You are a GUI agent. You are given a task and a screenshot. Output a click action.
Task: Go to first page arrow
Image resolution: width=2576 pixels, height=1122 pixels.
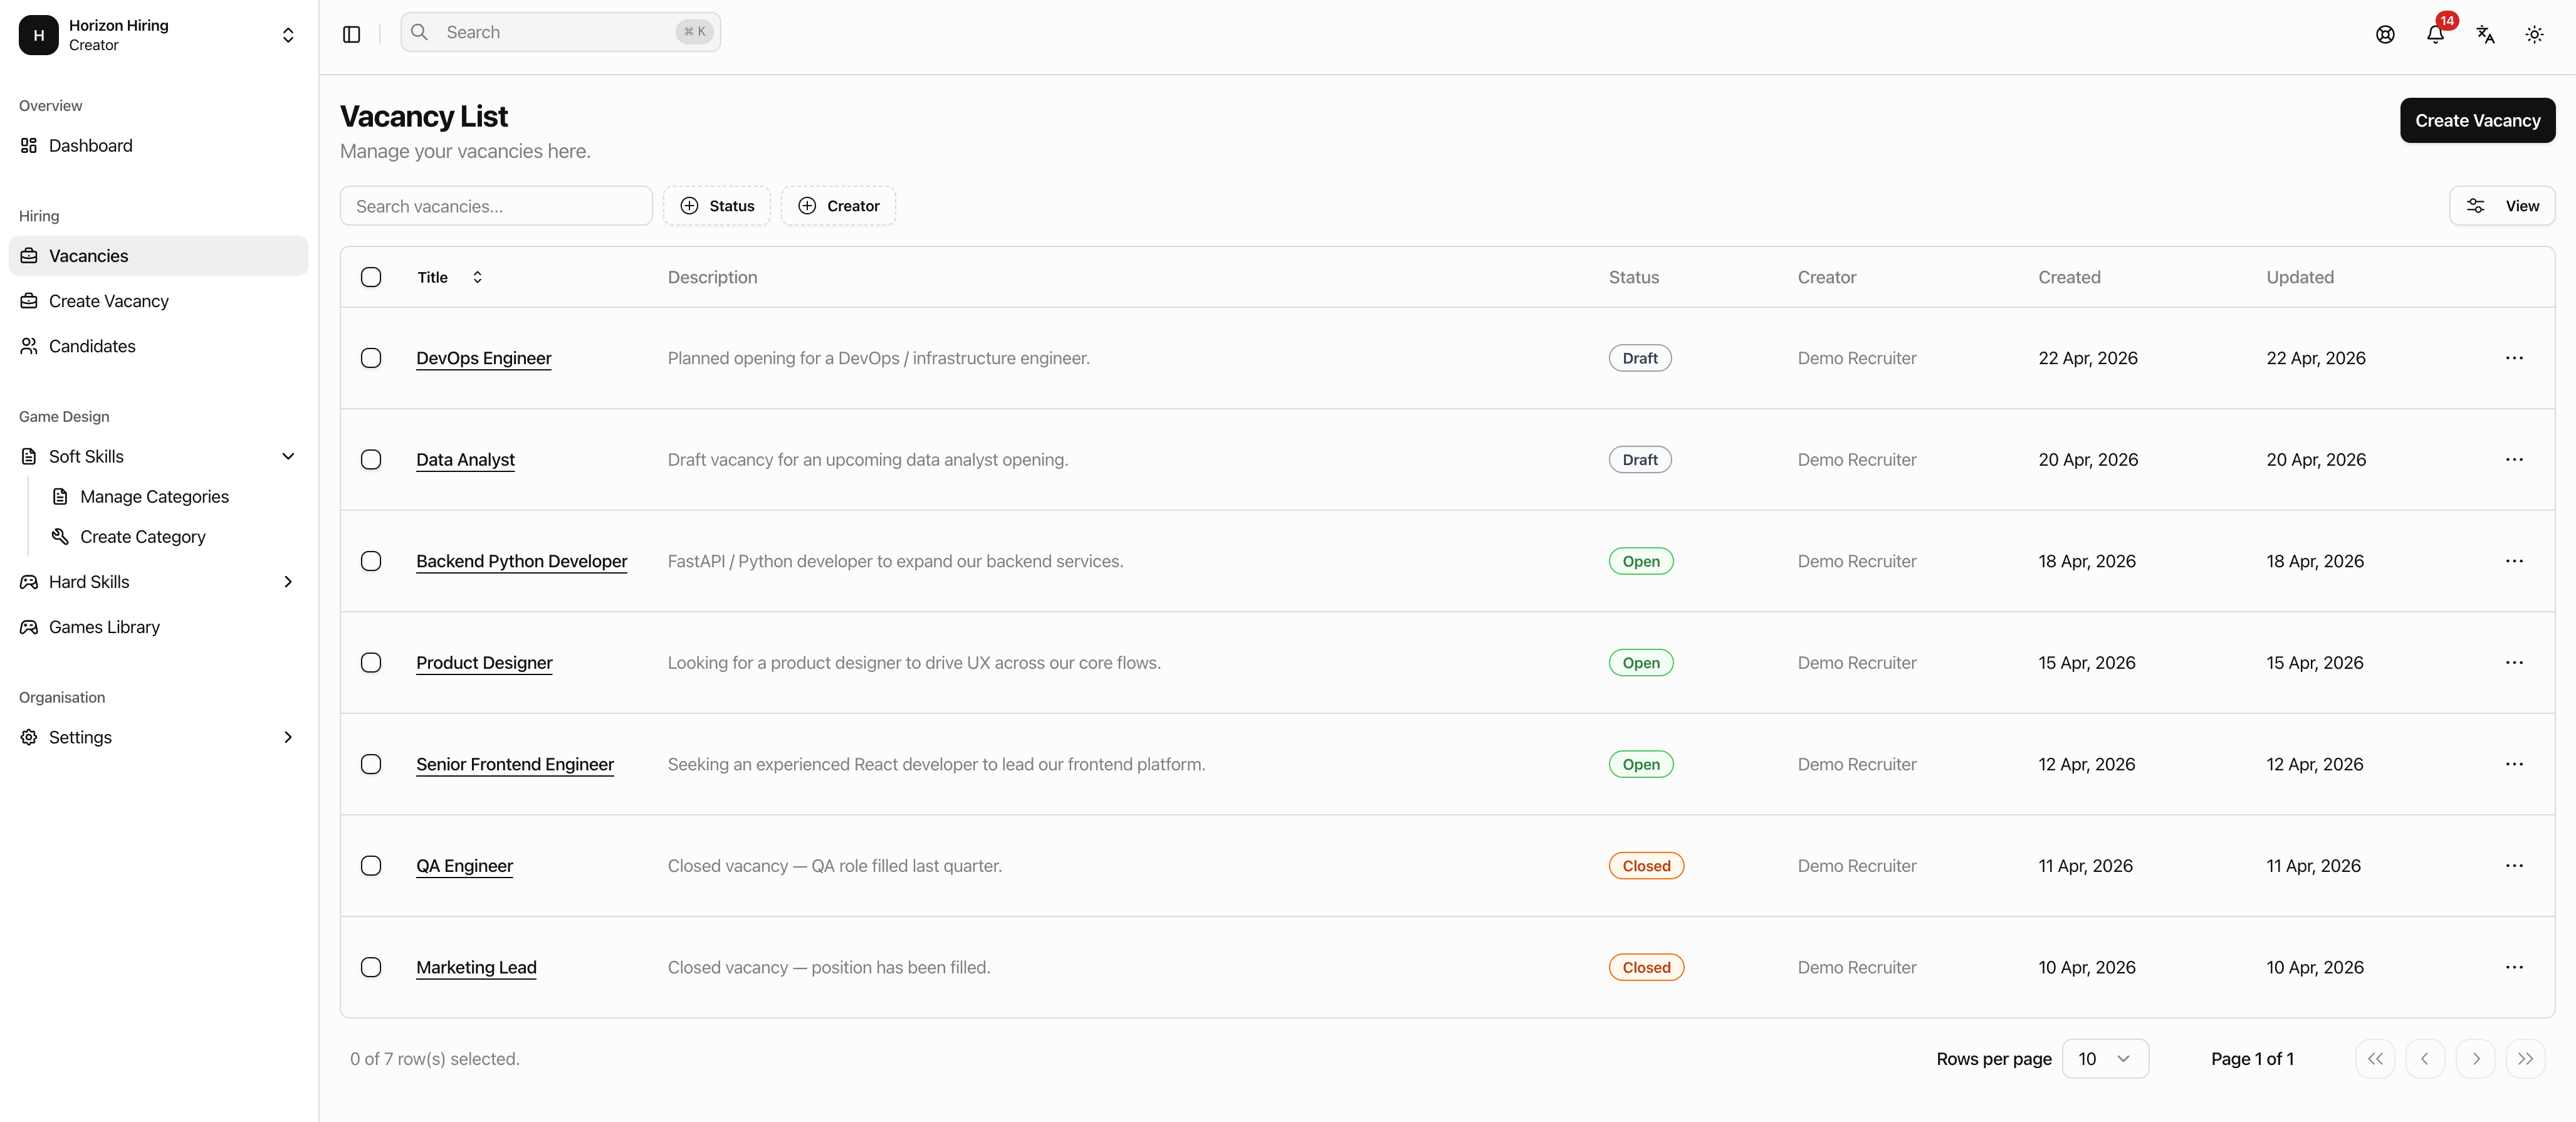(2375, 1059)
